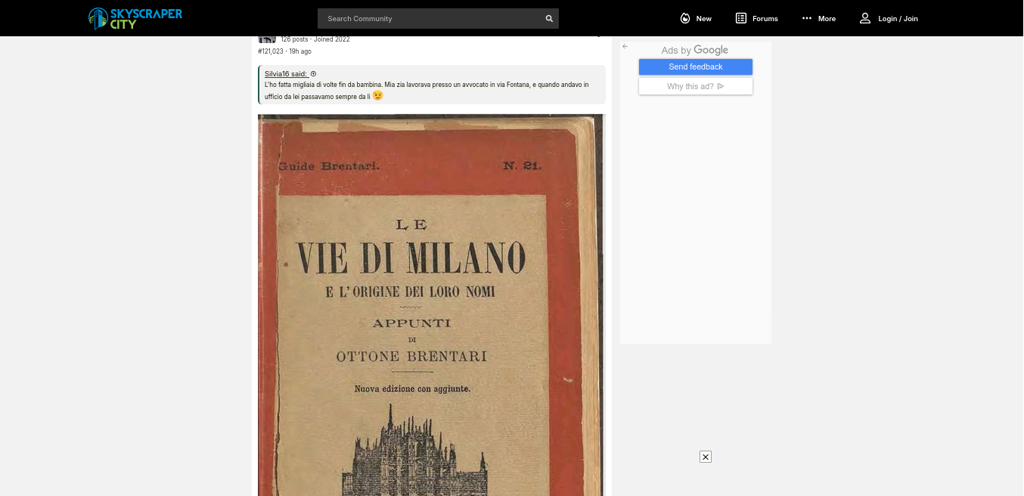The image size is (1024, 496).
Task: Click the Forums grid icon
Action: coord(741,18)
